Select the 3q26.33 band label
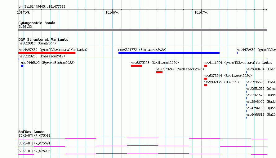The height and width of the screenshot is (158, 276). [25, 27]
